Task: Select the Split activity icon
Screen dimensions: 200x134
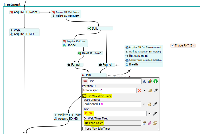Action: pyautogui.click(x=90, y=28)
